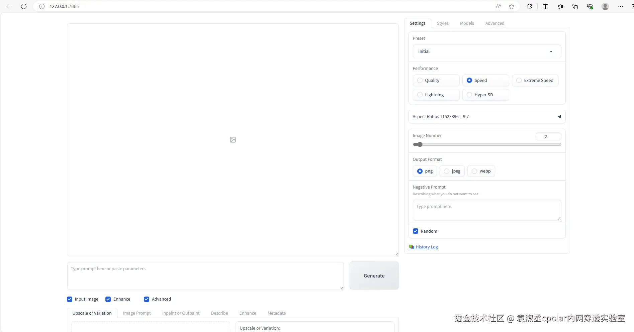Click the Negative Prompt text box

[x=487, y=210]
